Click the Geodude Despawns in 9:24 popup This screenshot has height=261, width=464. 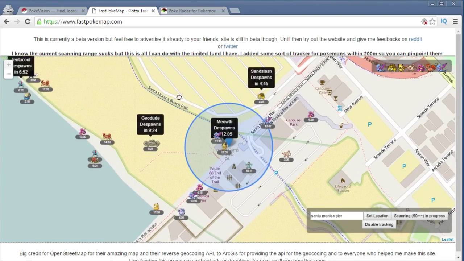(x=150, y=124)
